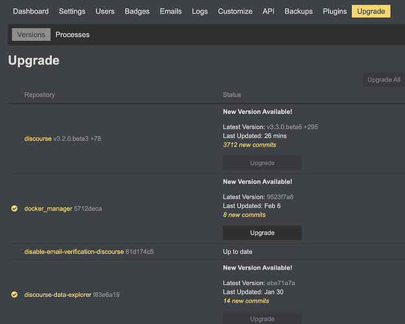Click the latest version hash ebe71a7a
Screen dimensions: 405x324
(x=281, y=283)
